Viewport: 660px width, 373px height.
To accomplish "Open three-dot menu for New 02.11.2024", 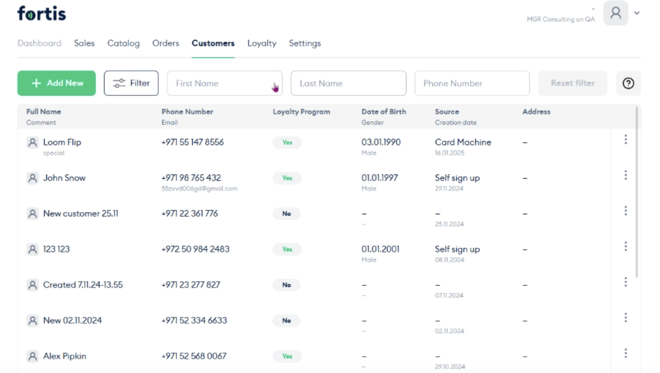I will tap(625, 318).
